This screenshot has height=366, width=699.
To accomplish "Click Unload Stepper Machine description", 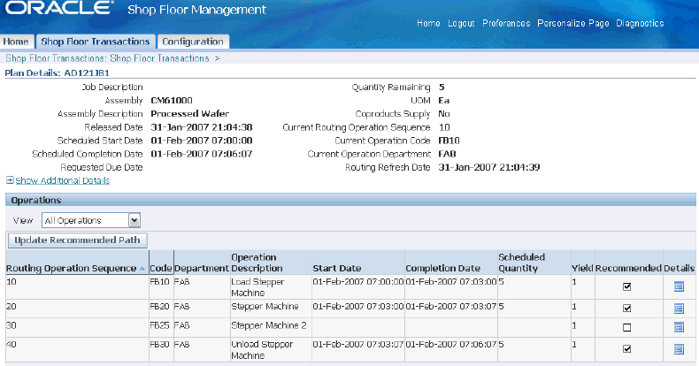I will pos(262,350).
